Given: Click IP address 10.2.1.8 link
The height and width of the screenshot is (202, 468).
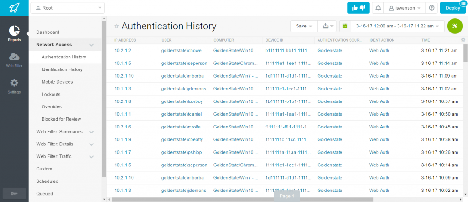Looking at the screenshot, I should coord(122,101).
